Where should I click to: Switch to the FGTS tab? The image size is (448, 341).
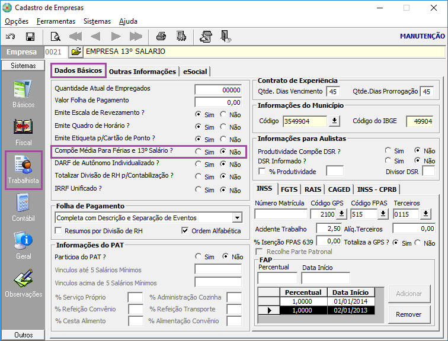pyautogui.click(x=289, y=189)
